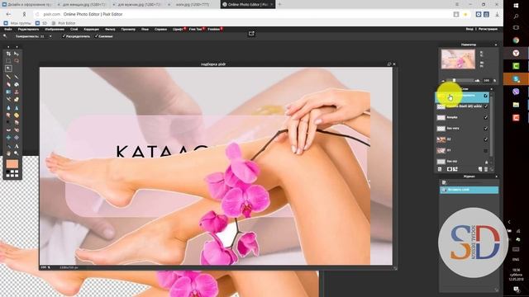Select the Sharpen tool
Viewport: 529px width, 297px height.
(17, 108)
